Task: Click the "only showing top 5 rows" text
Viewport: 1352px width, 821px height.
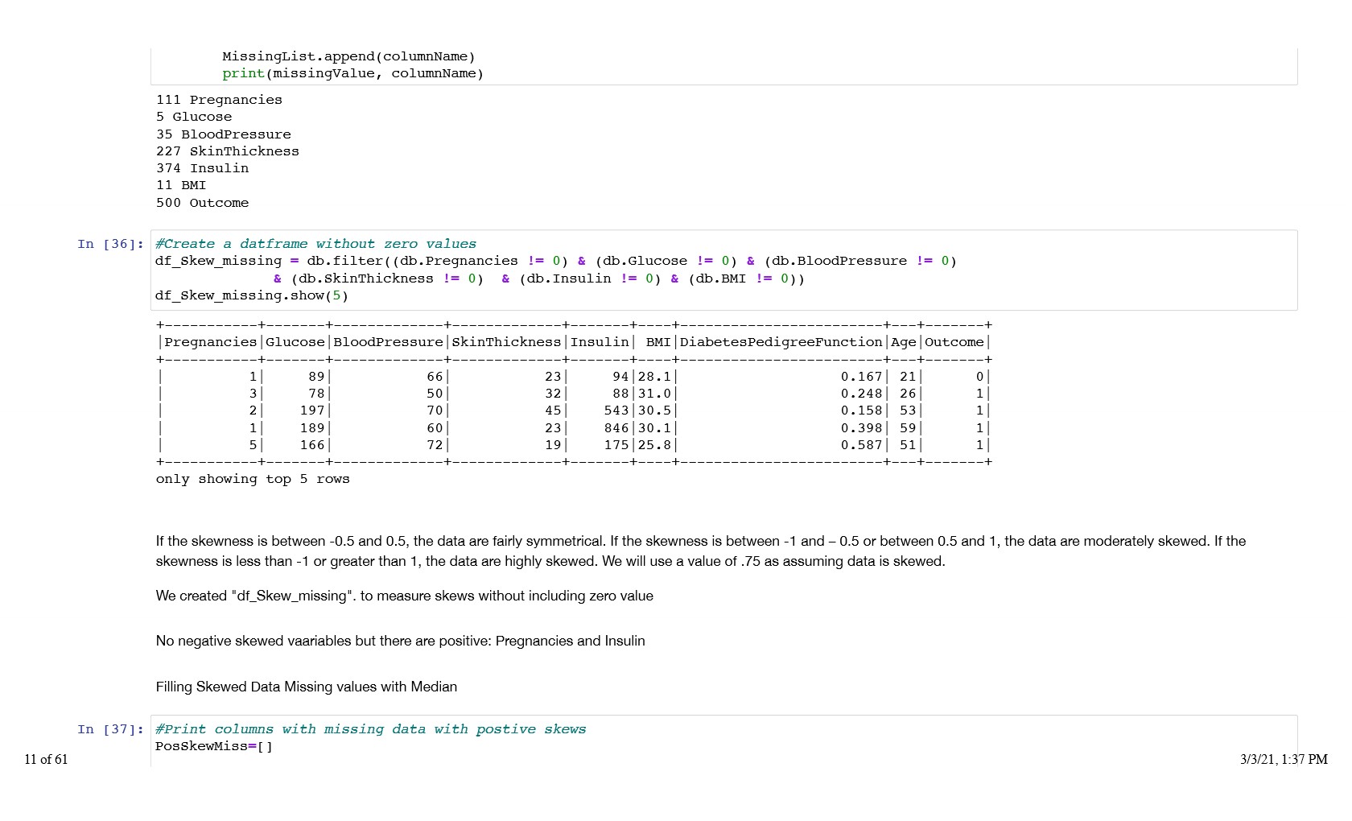Action: [253, 479]
